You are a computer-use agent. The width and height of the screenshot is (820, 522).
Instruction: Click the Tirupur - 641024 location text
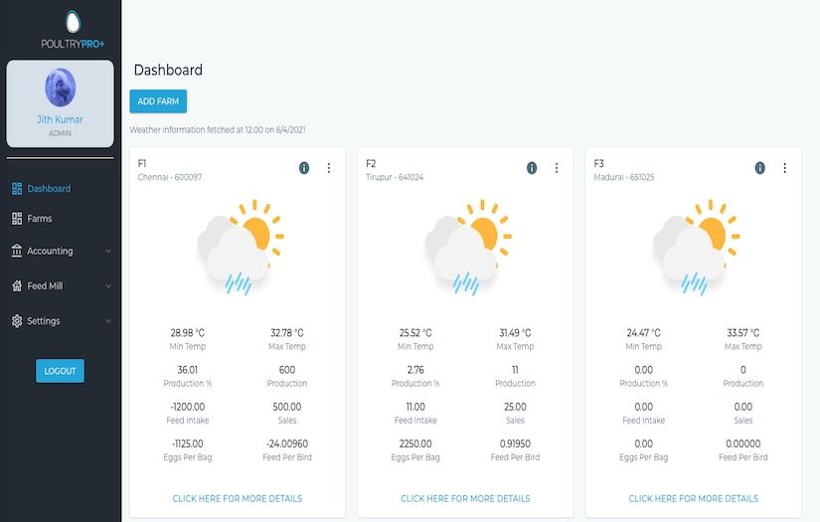[x=395, y=177]
